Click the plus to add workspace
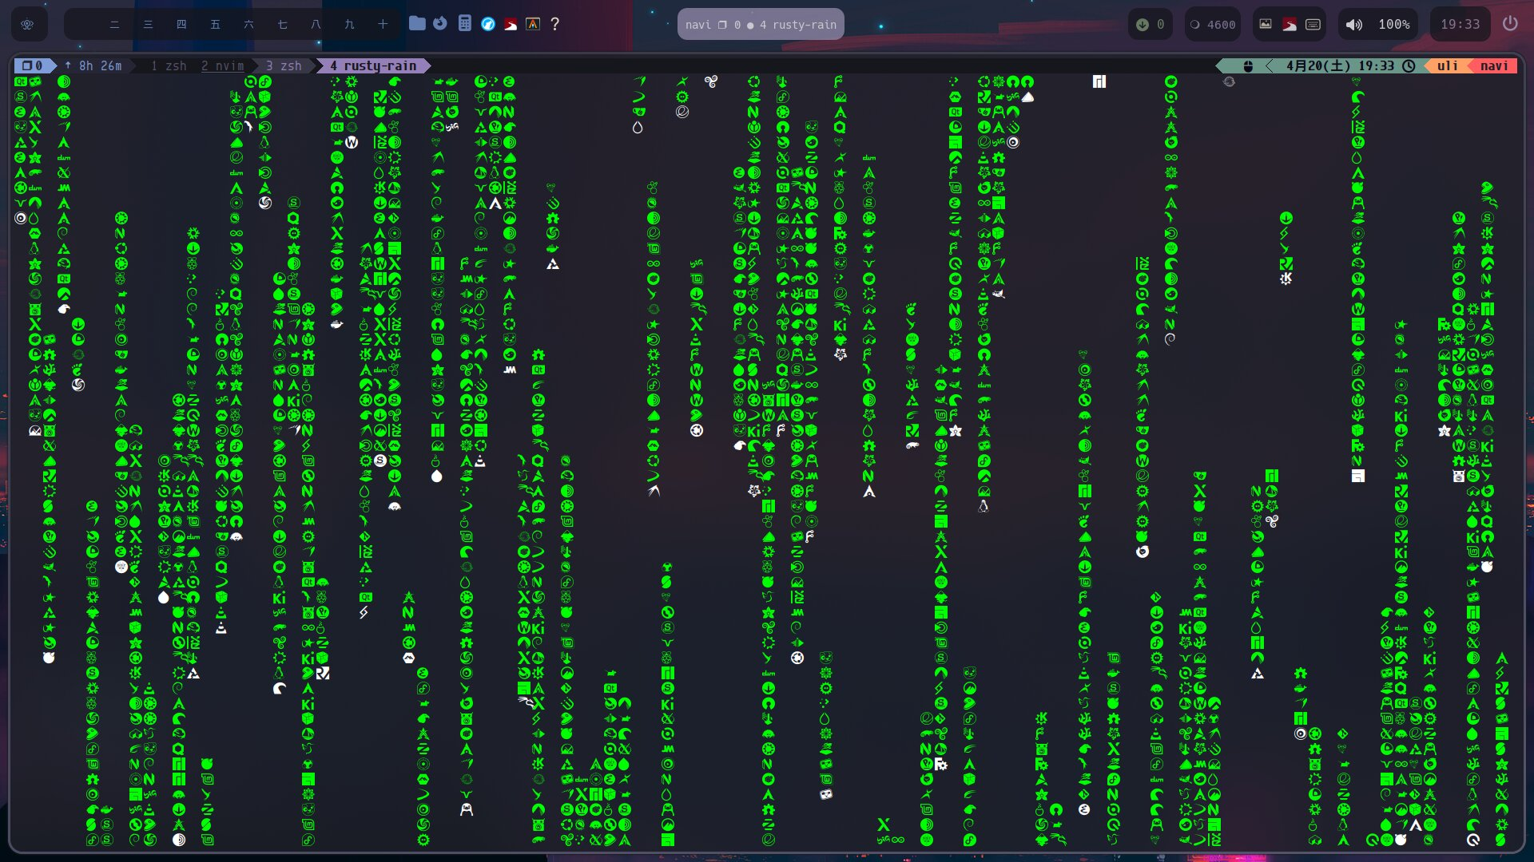 [x=383, y=24]
